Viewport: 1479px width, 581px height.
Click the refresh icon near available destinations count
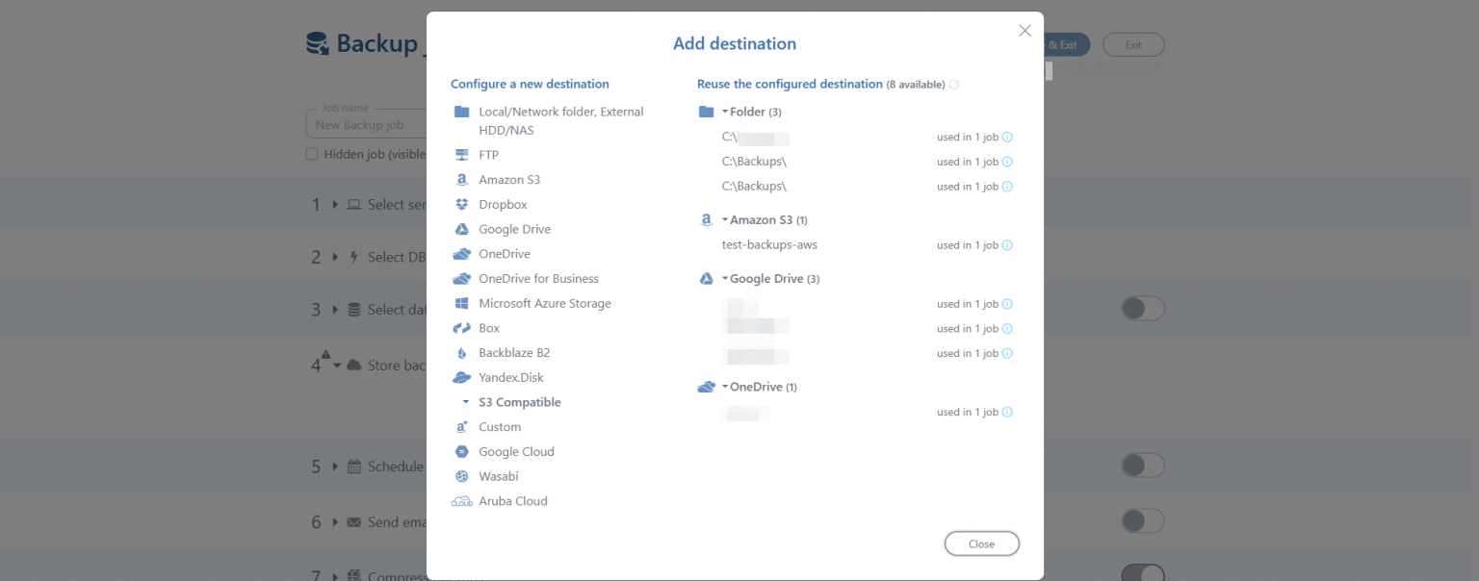(x=953, y=84)
